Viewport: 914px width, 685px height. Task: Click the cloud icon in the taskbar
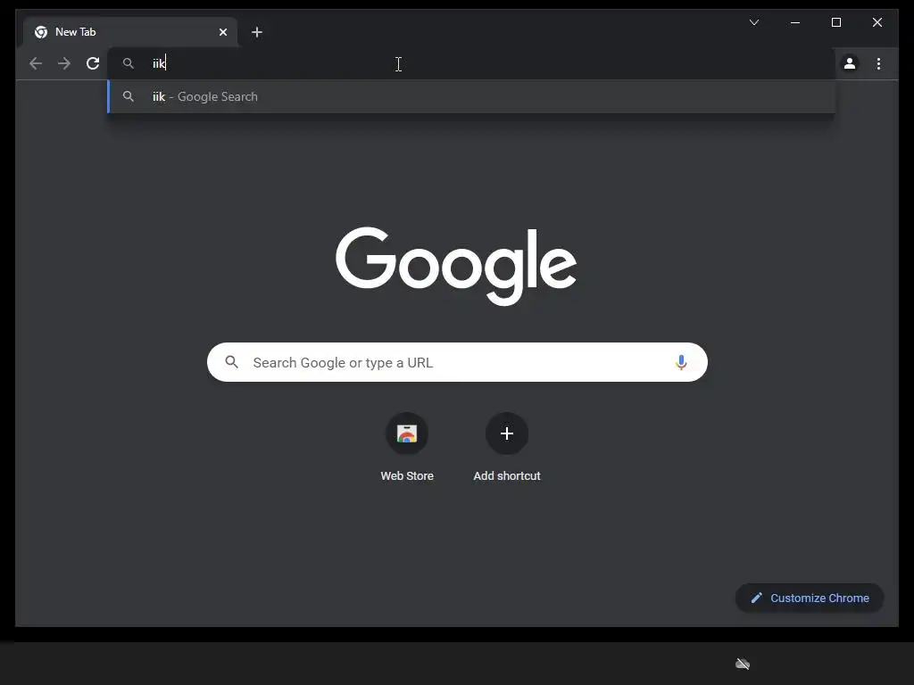(743, 664)
